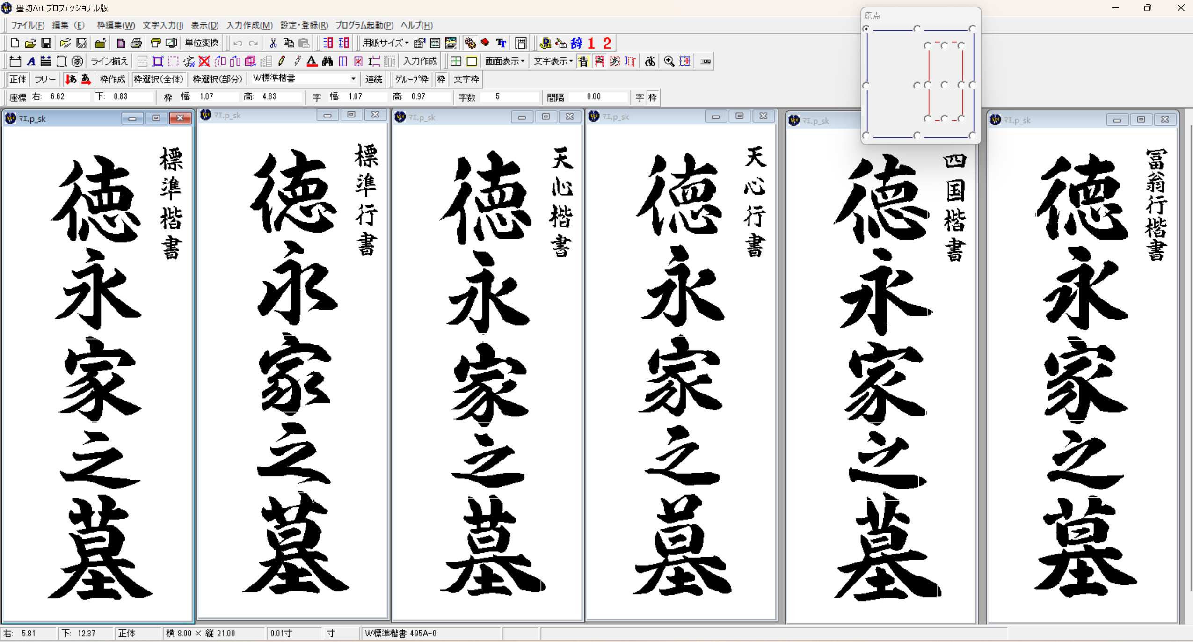The width and height of the screenshot is (1193, 642).
Task: Select the outer frame bottom-right origin radio
Action: 972,135
